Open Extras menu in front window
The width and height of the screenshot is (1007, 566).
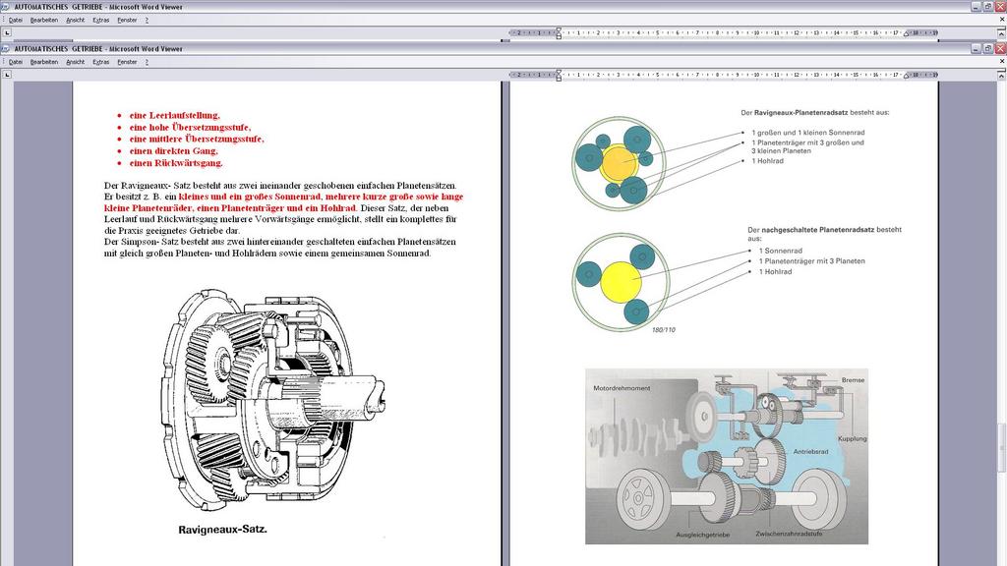(x=101, y=62)
